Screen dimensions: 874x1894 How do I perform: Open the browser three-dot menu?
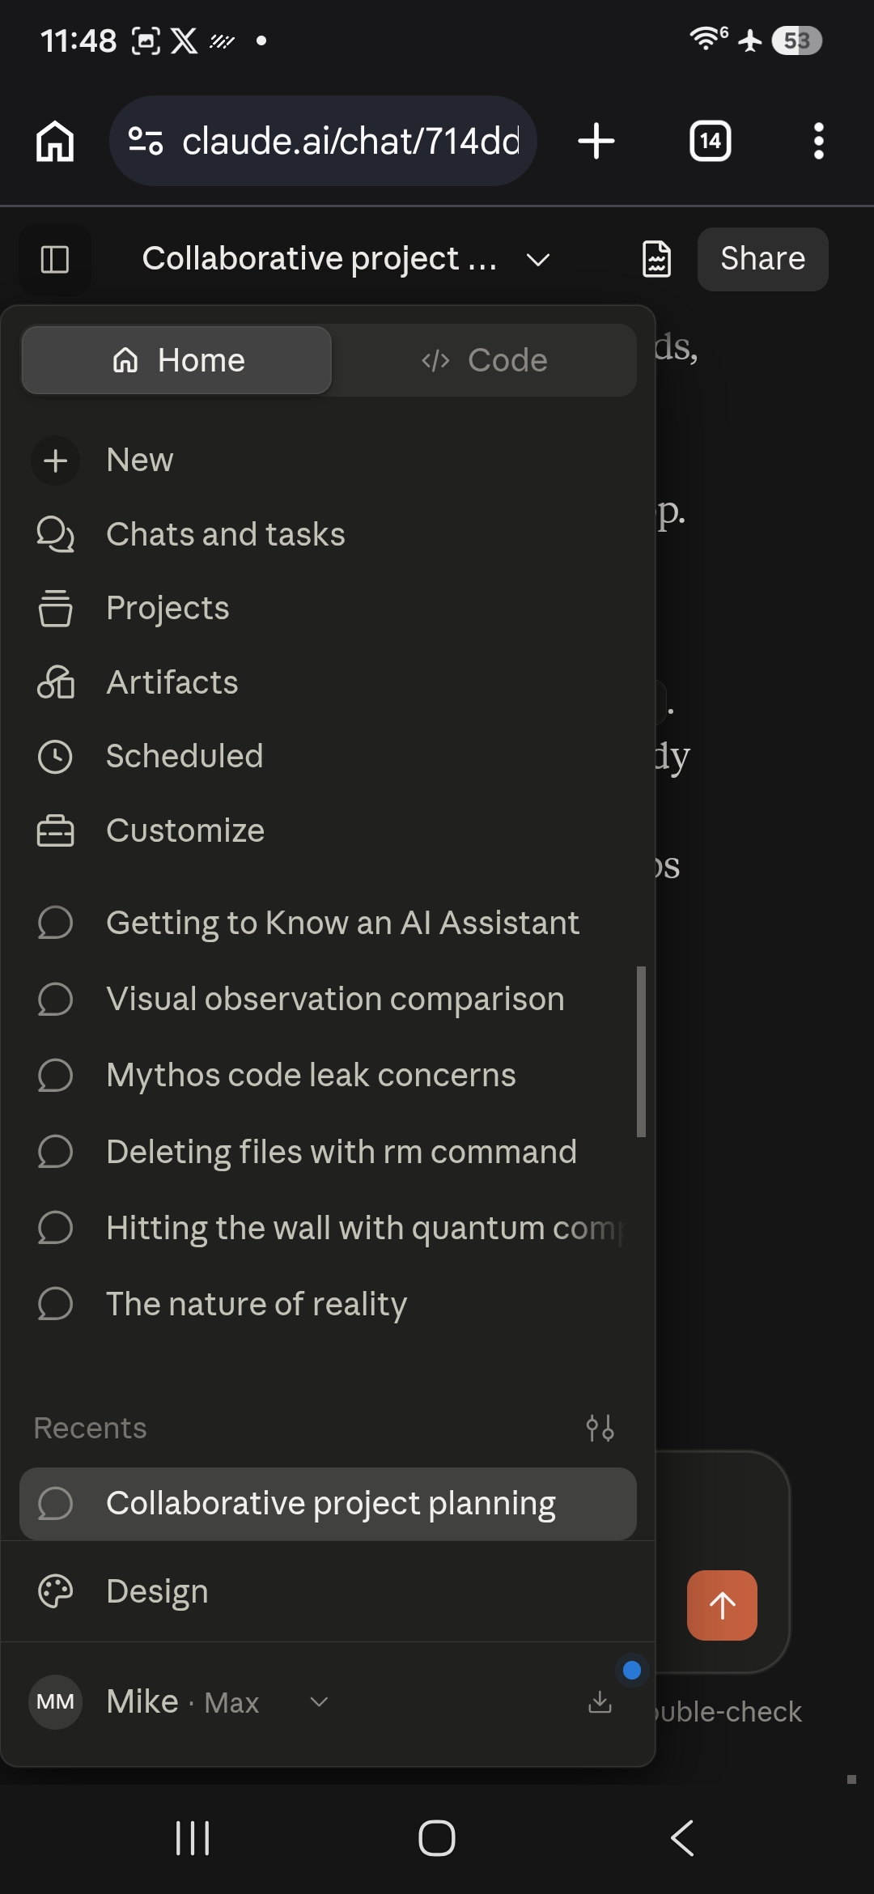818,141
